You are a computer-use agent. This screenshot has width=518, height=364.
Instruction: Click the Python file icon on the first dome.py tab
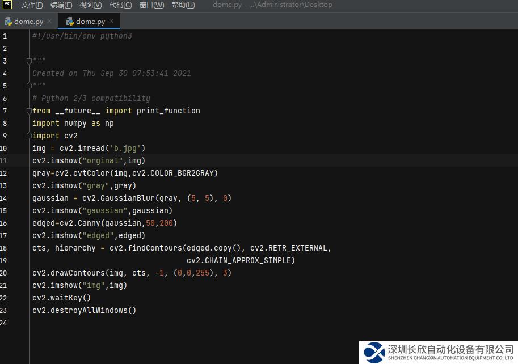pos(9,22)
